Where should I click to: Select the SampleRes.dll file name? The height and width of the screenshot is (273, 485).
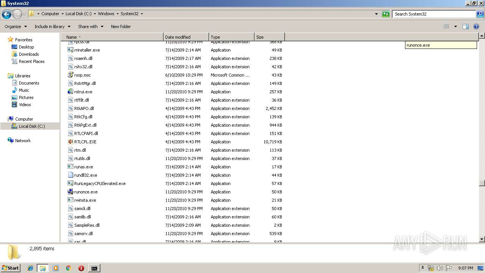point(87,225)
